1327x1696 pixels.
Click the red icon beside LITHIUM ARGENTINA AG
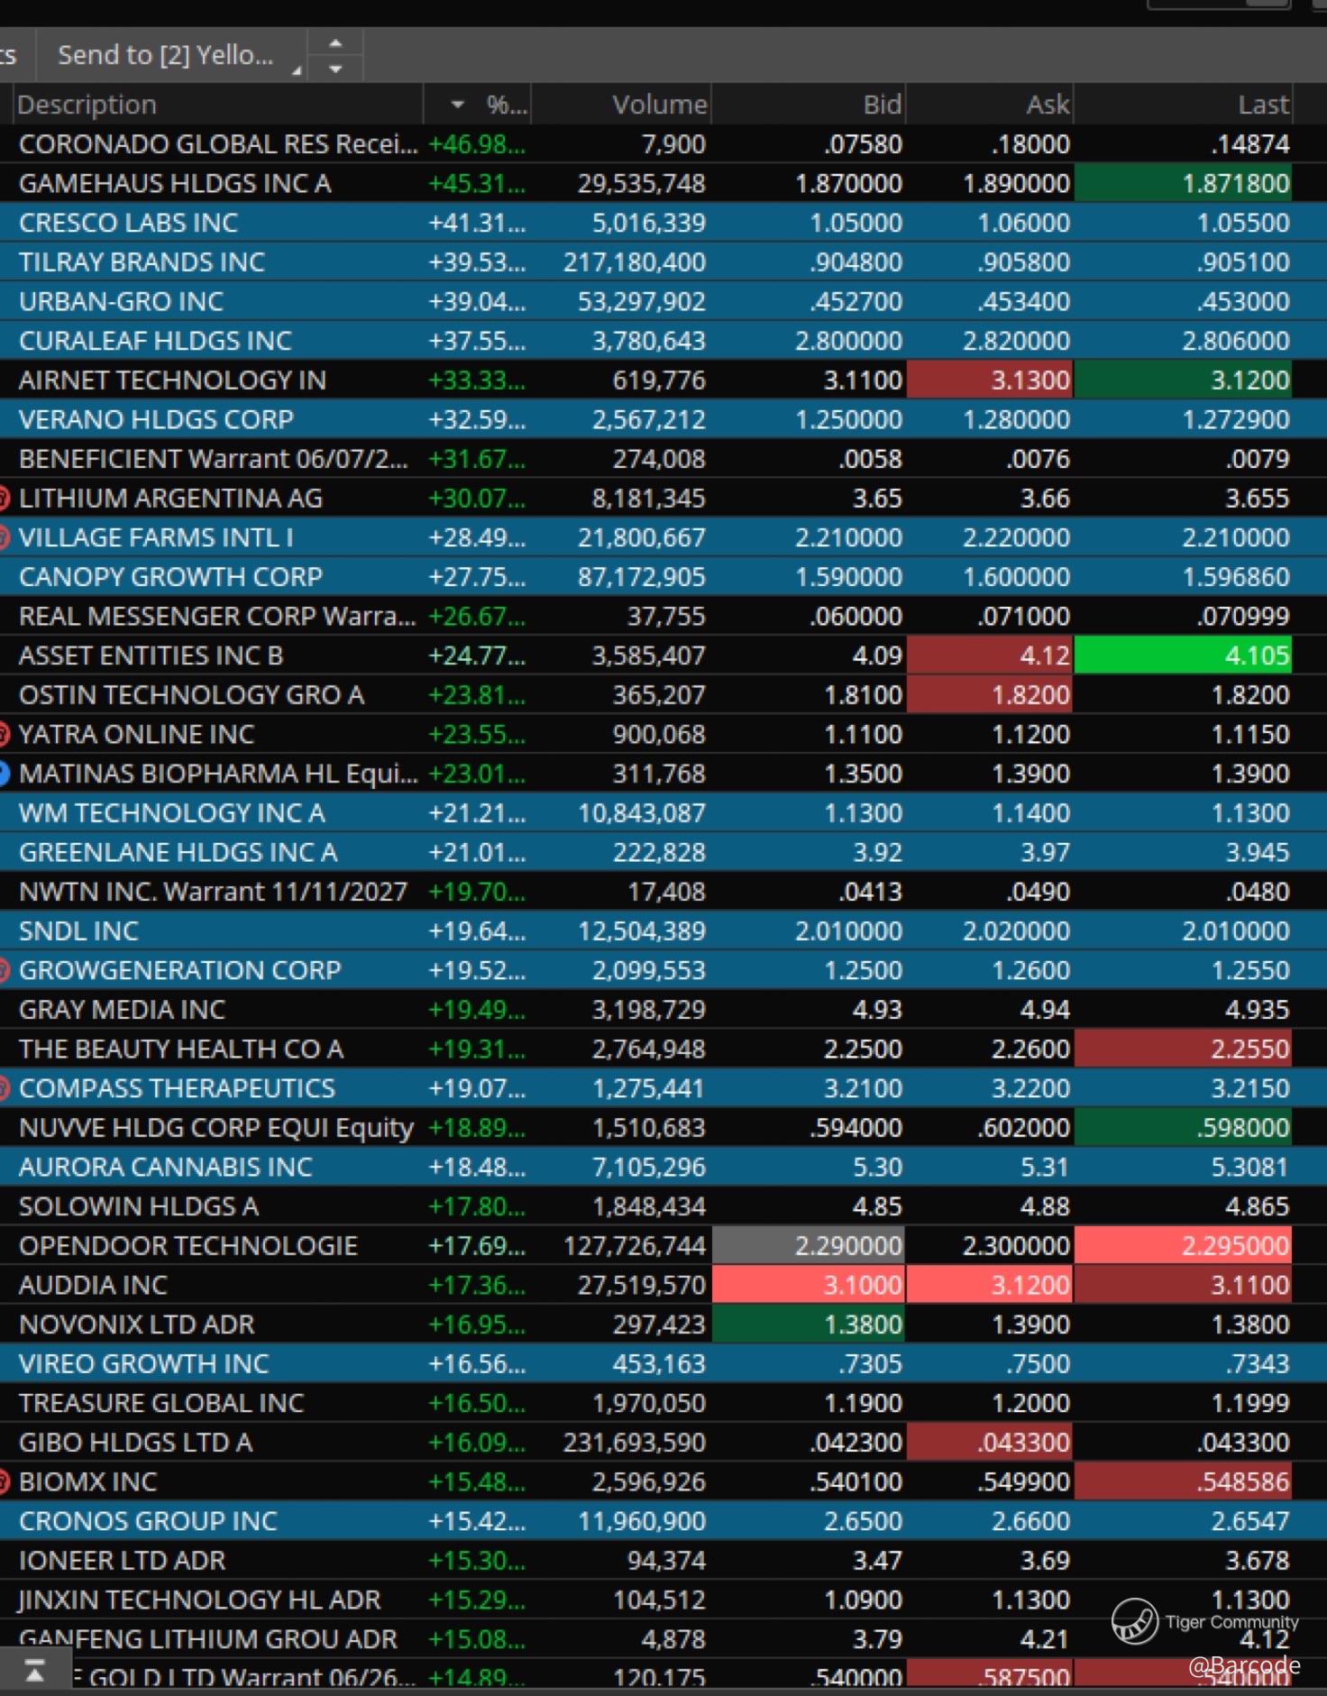tap(5, 499)
